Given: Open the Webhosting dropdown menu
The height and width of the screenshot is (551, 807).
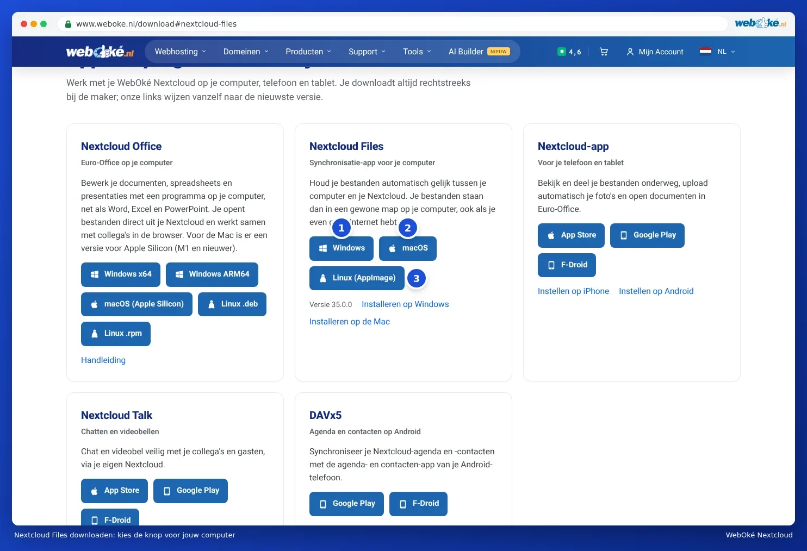Looking at the screenshot, I should pyautogui.click(x=181, y=52).
